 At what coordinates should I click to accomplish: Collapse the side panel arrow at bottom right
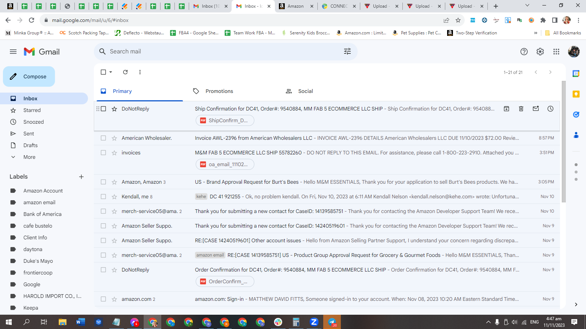pos(576,304)
